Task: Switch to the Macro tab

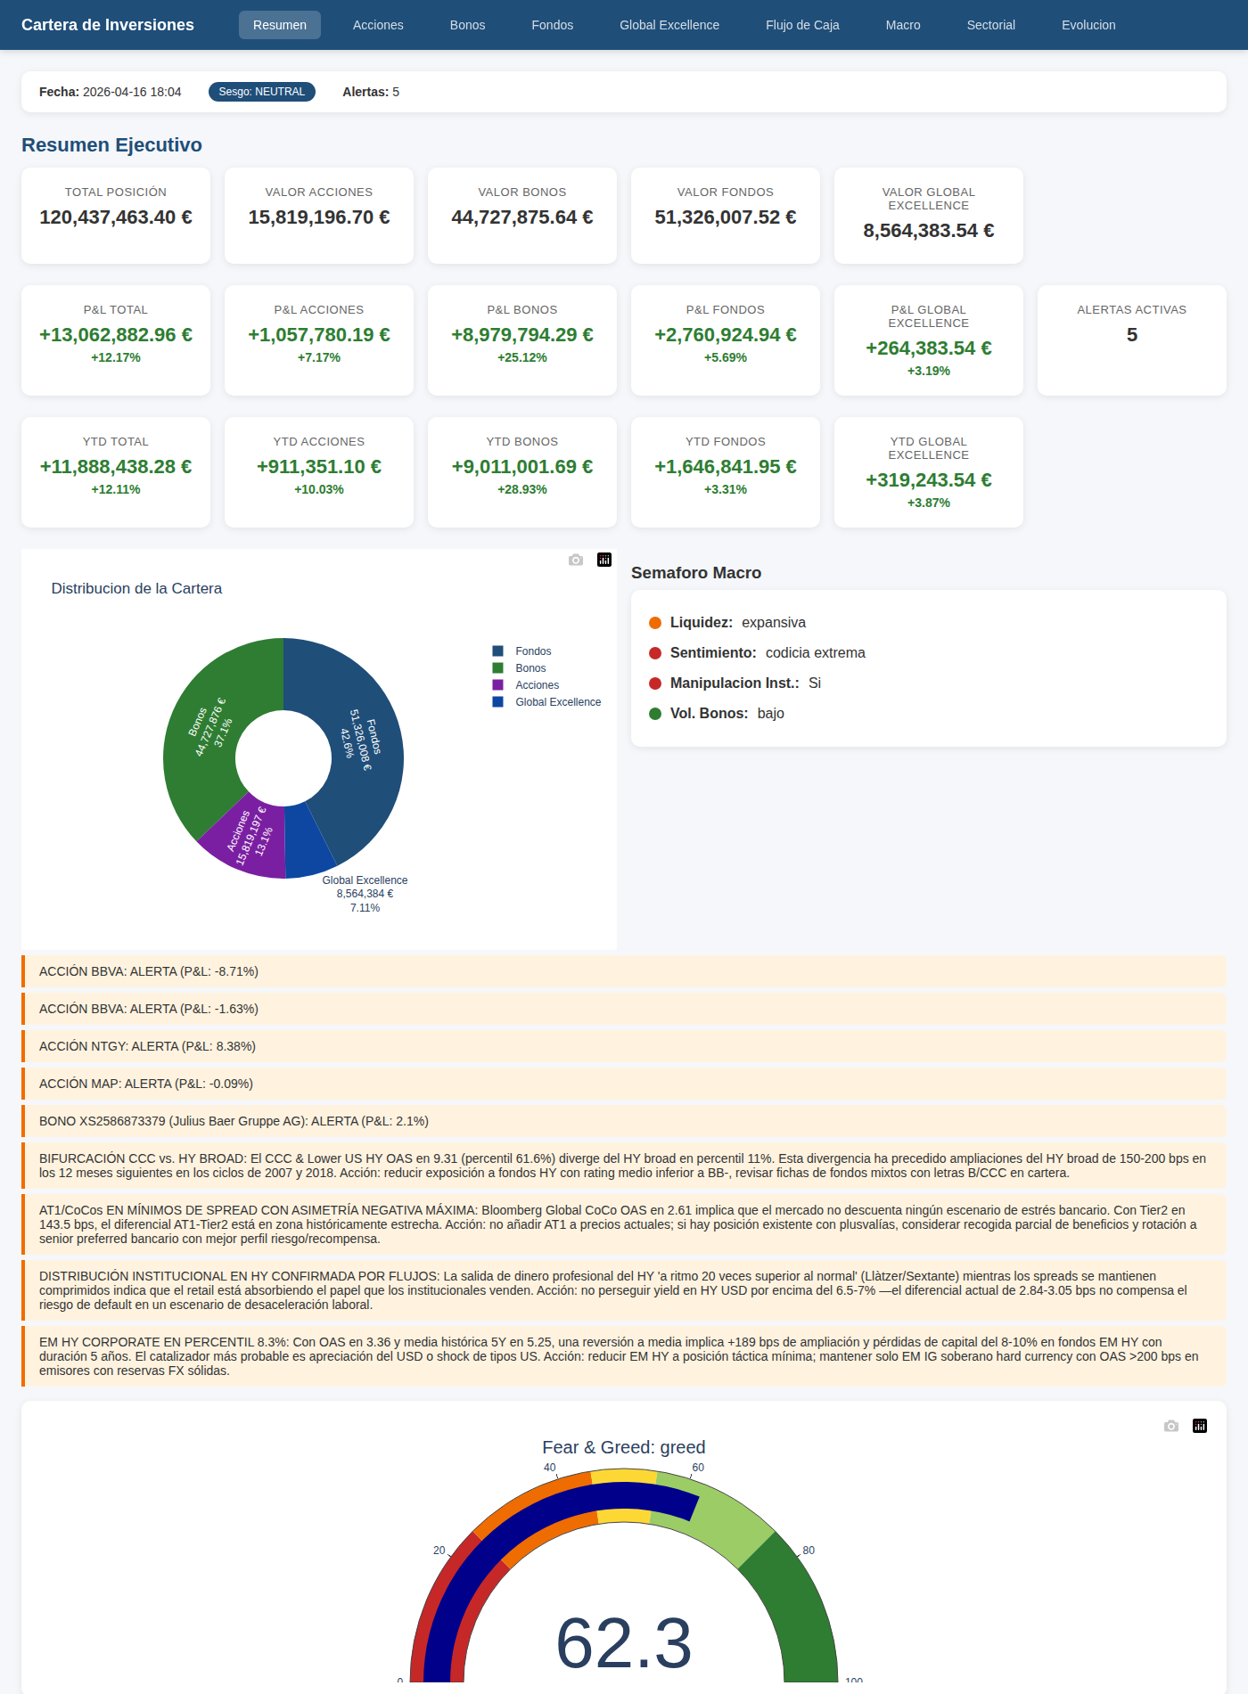Action: click(x=903, y=25)
